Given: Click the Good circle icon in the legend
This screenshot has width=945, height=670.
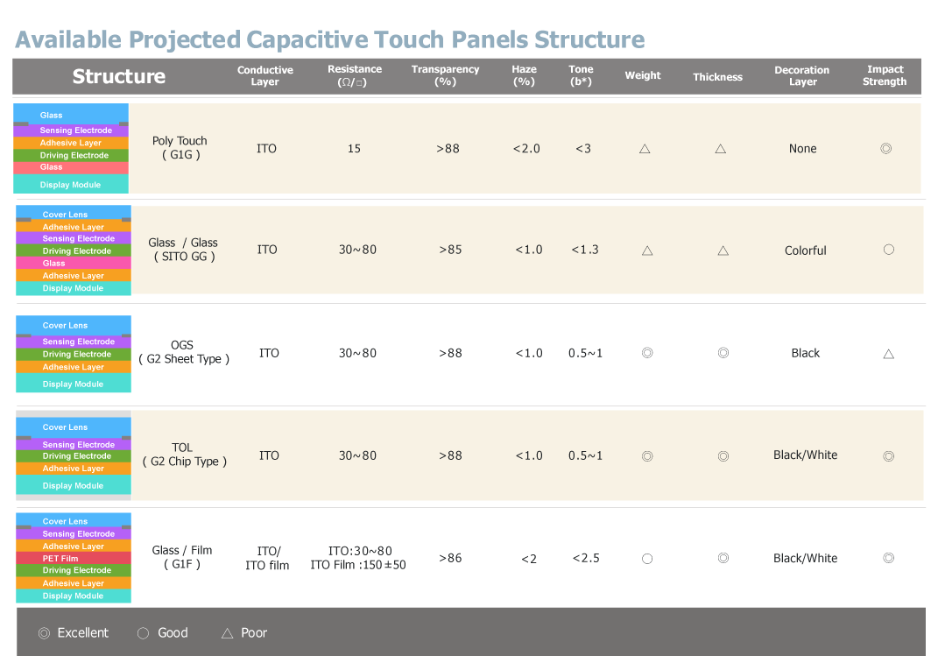Looking at the screenshot, I should (x=143, y=633).
